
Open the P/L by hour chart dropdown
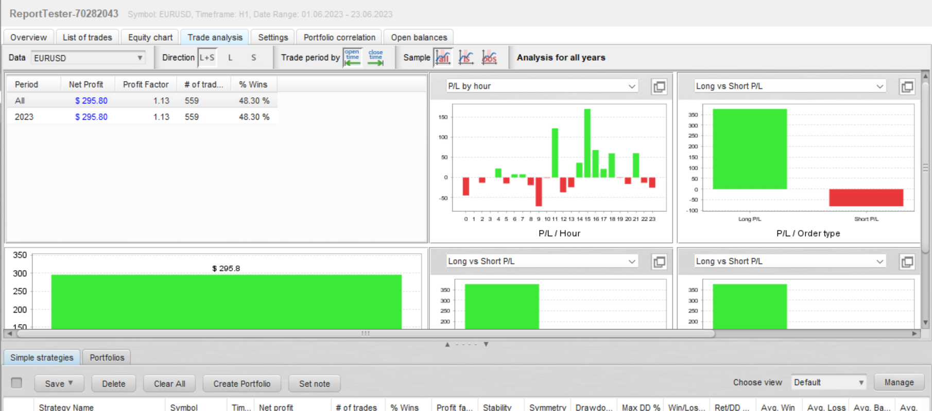[x=542, y=86]
